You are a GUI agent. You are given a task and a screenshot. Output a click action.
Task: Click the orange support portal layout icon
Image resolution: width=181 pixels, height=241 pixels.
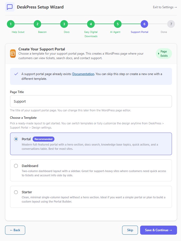[13, 53]
